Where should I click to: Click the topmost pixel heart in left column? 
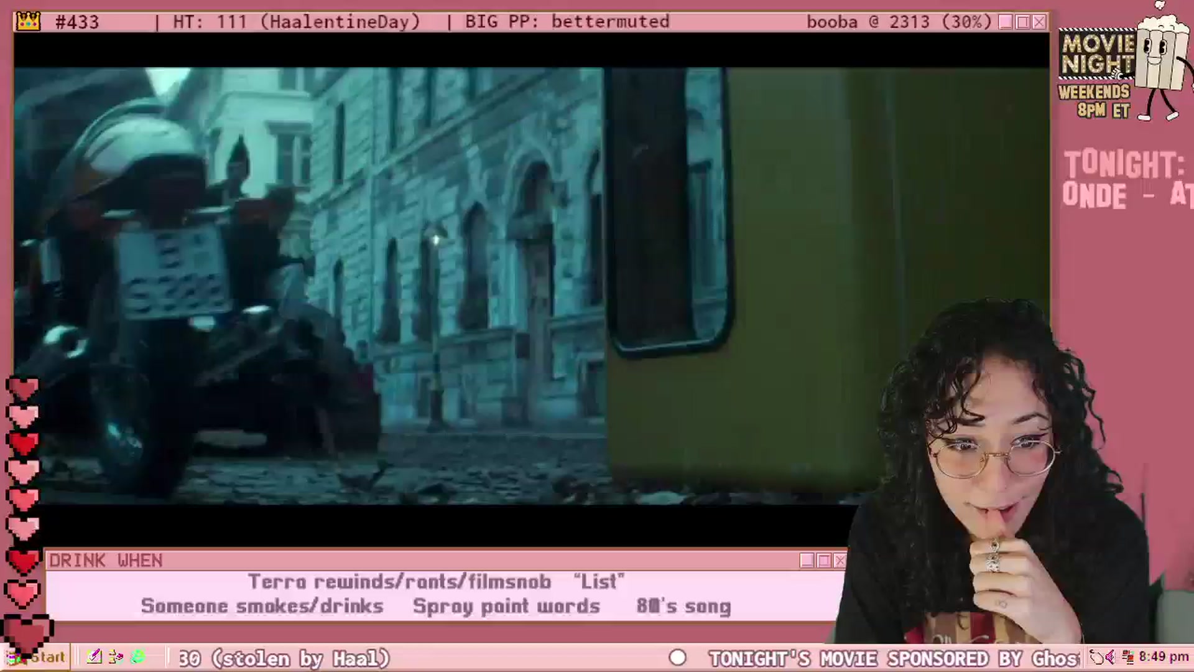(x=23, y=388)
